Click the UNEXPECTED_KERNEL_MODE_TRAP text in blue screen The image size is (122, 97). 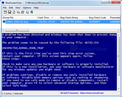click(23, 48)
